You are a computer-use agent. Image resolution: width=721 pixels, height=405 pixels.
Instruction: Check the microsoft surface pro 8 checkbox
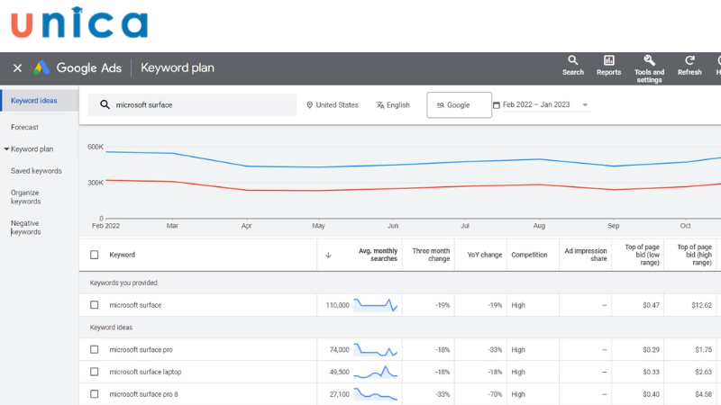pyautogui.click(x=95, y=394)
